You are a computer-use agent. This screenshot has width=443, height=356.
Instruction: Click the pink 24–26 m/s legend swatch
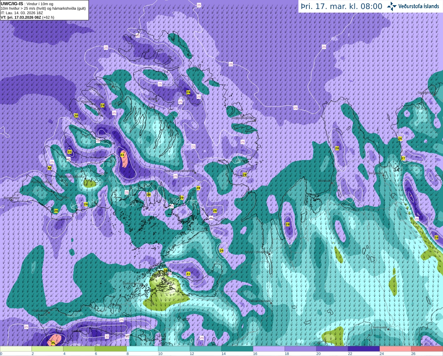396,349
